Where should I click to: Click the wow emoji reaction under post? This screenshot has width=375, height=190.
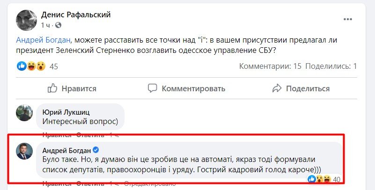(x=41, y=66)
